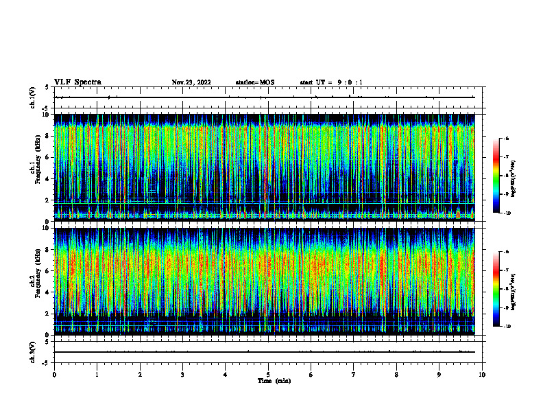Image resolution: width=543 pixels, height=420 pixels.
Task: Select the date 'Nov.23, 2022' in header
Action: 191,82
